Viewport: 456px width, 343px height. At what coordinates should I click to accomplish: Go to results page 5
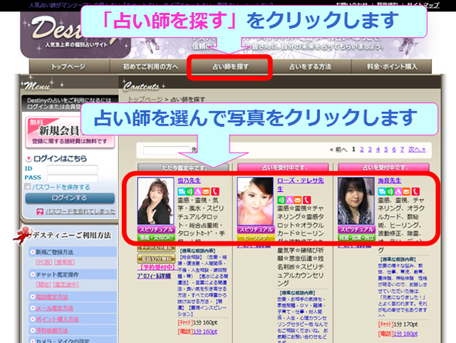point(386,149)
